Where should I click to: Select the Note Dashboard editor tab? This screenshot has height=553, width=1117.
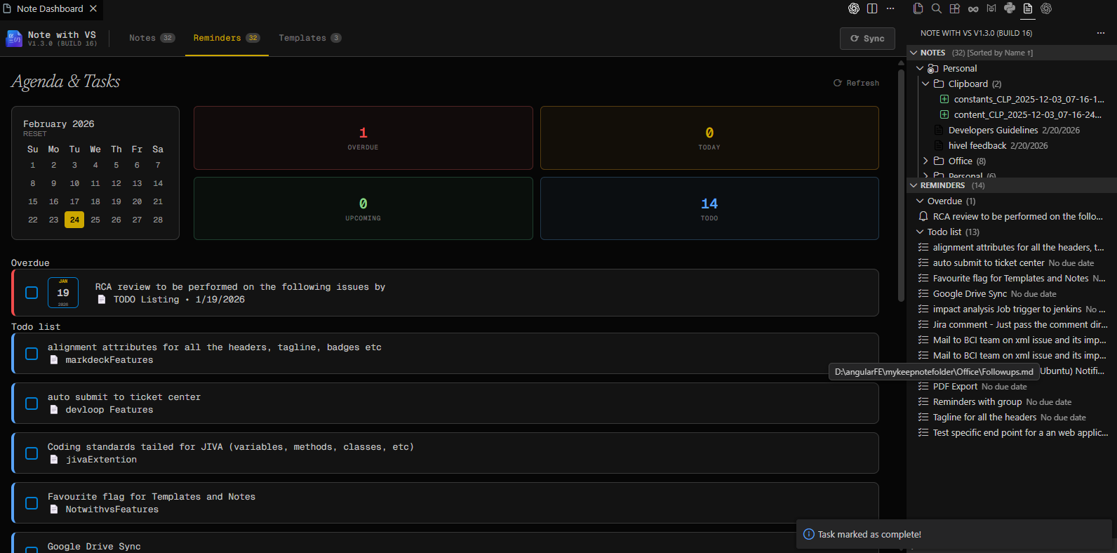tap(50, 8)
